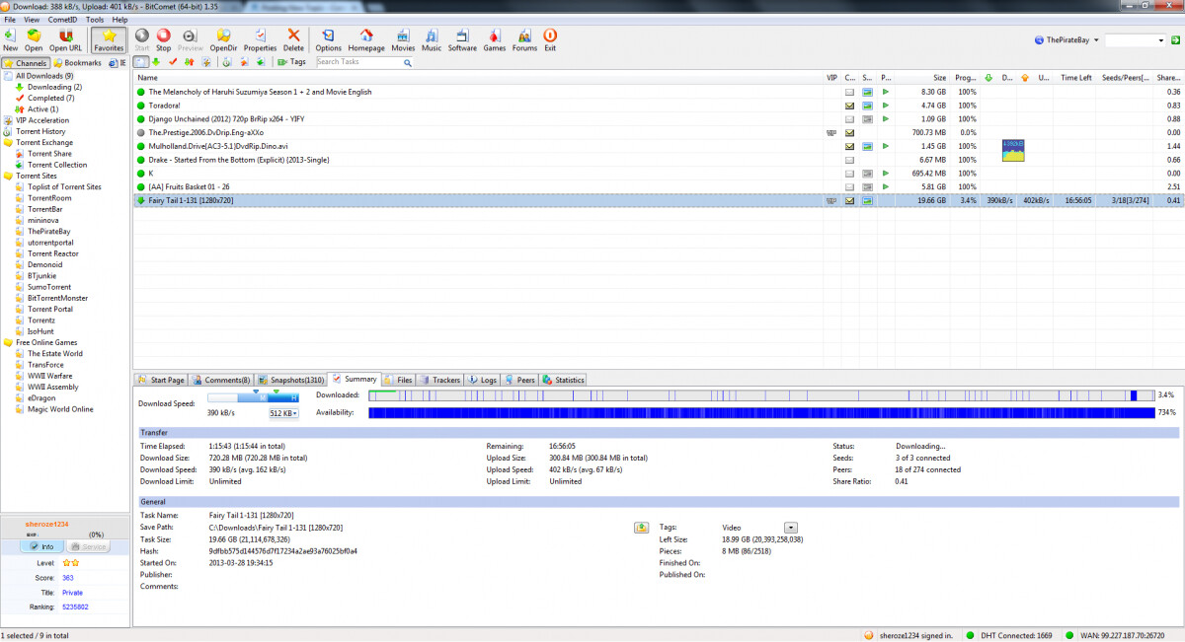Toggle the Favorites panel button

109,39
